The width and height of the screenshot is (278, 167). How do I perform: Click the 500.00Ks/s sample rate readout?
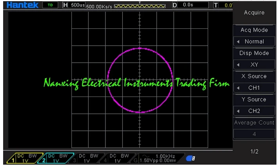99,7
